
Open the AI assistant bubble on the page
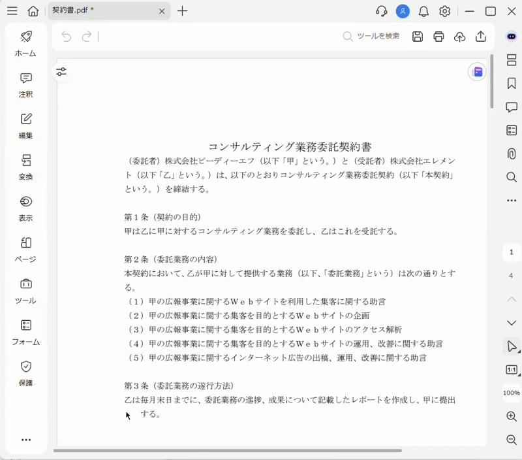tap(477, 72)
